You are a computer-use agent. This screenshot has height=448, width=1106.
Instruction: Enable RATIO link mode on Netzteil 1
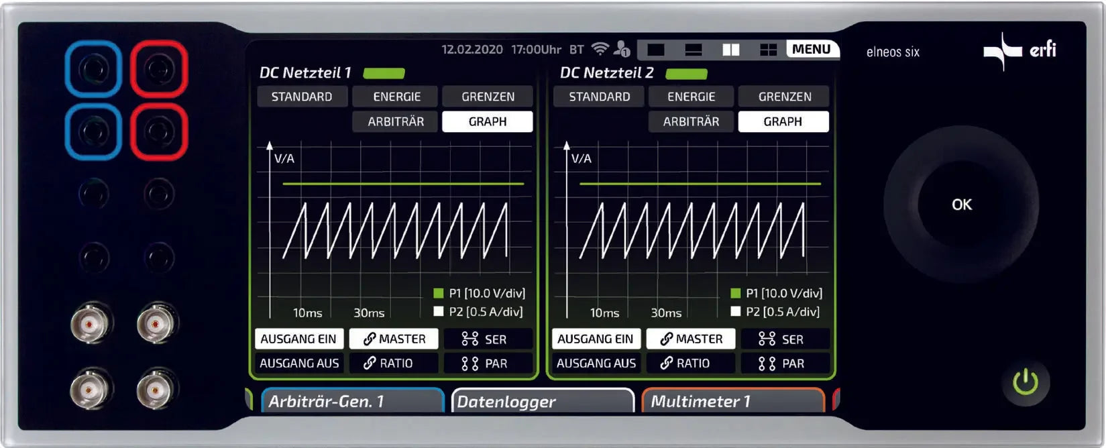394,363
